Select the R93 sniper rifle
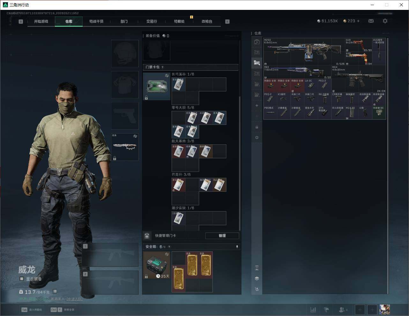Screen dimensions: 409x316 click(x=297, y=72)
